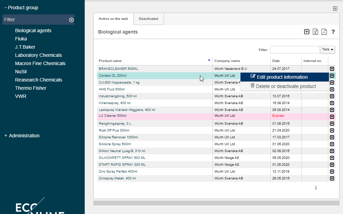Select Reasearch Chemicals group
This screenshot has height=214, width=343.
click(x=38, y=80)
